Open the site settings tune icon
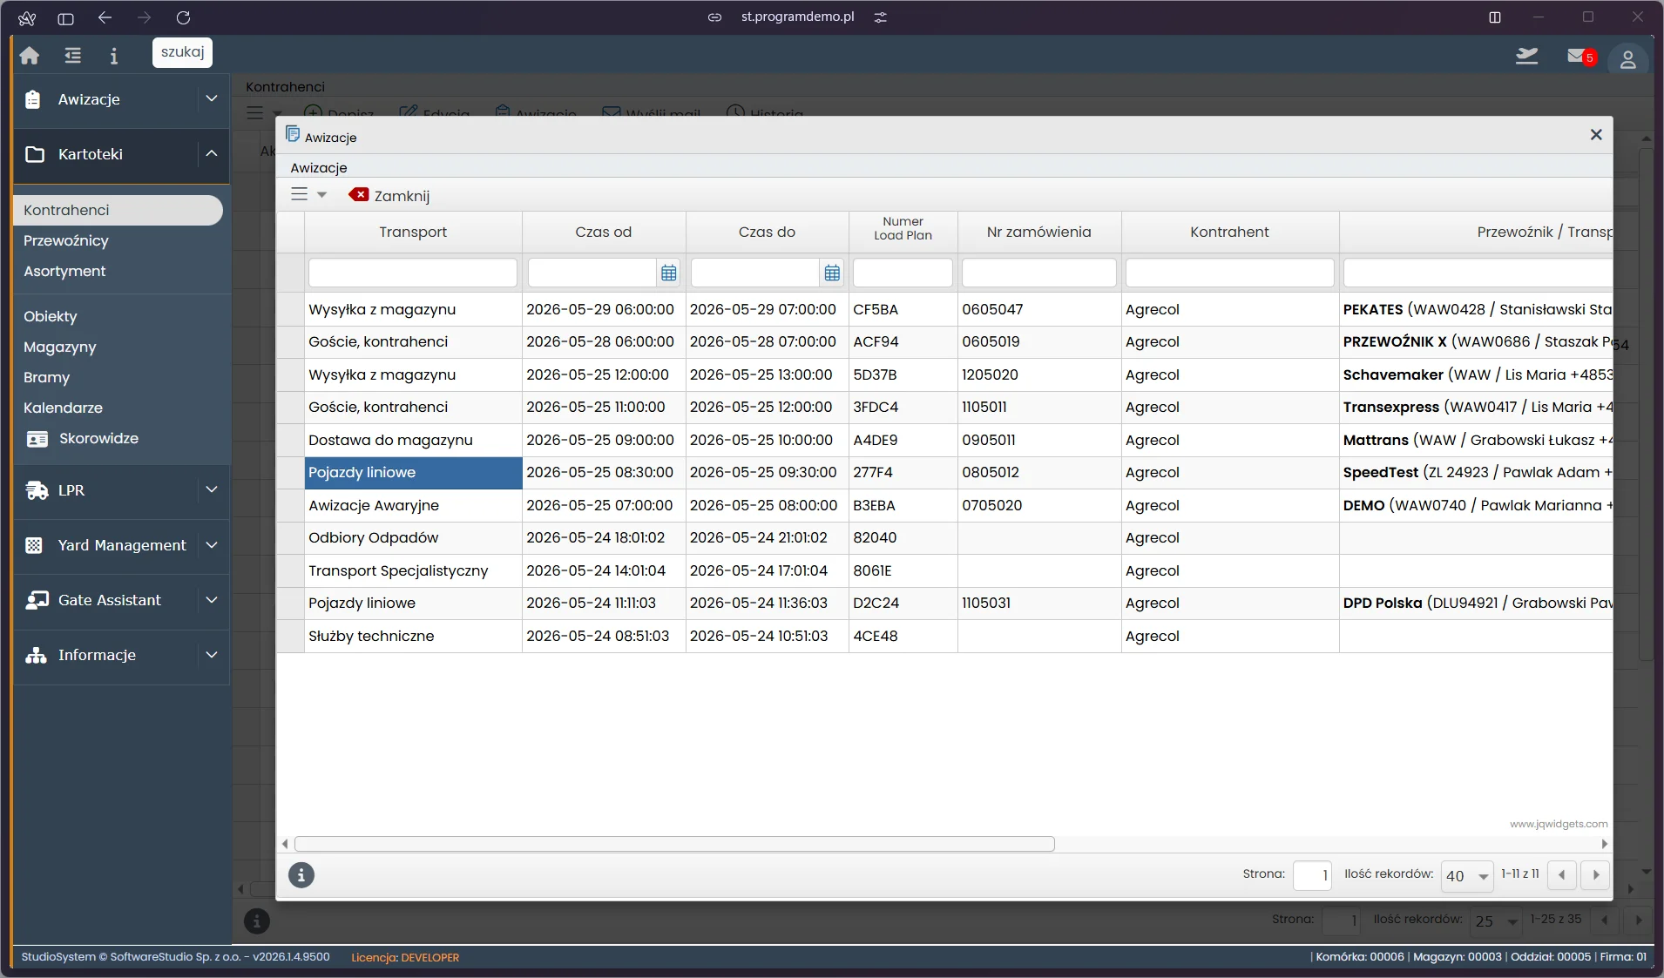Image resolution: width=1664 pixels, height=978 pixels. pos(881,17)
